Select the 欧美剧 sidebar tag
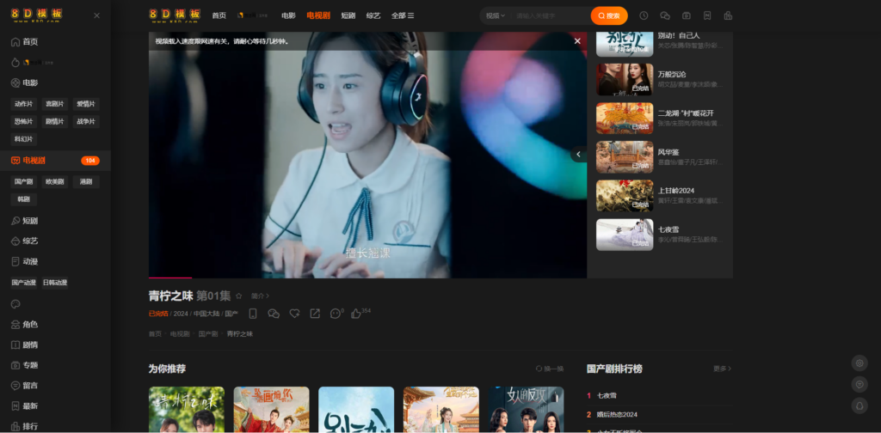 click(55, 182)
